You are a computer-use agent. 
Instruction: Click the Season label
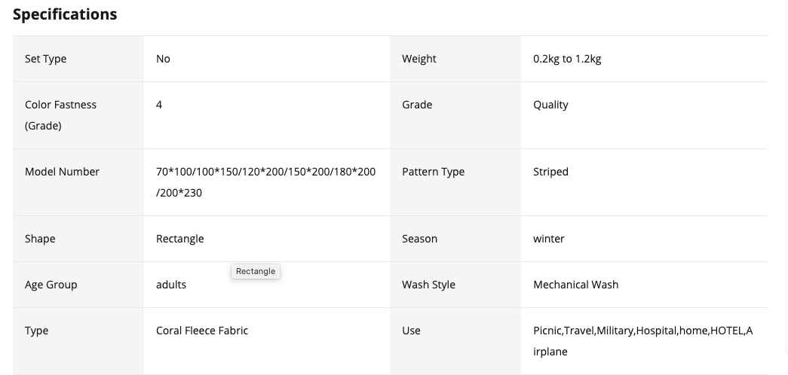(419, 239)
